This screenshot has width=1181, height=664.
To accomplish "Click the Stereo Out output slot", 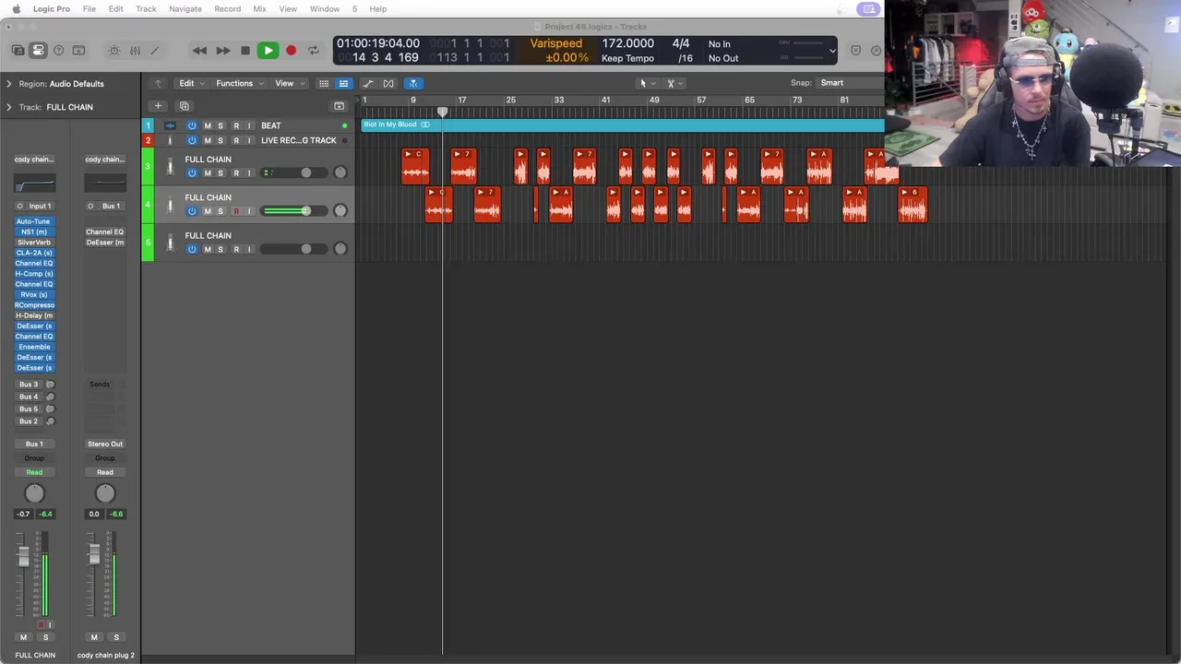I will [x=105, y=444].
